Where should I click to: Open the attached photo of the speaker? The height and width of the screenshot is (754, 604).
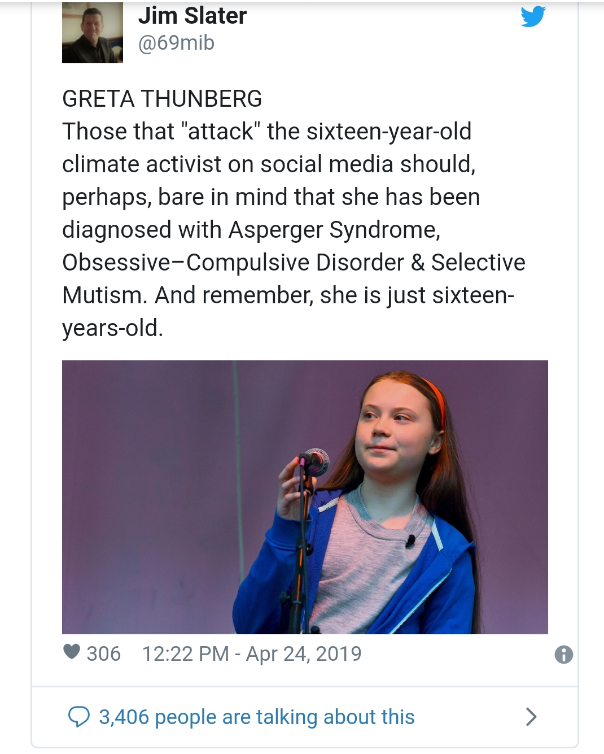click(305, 497)
